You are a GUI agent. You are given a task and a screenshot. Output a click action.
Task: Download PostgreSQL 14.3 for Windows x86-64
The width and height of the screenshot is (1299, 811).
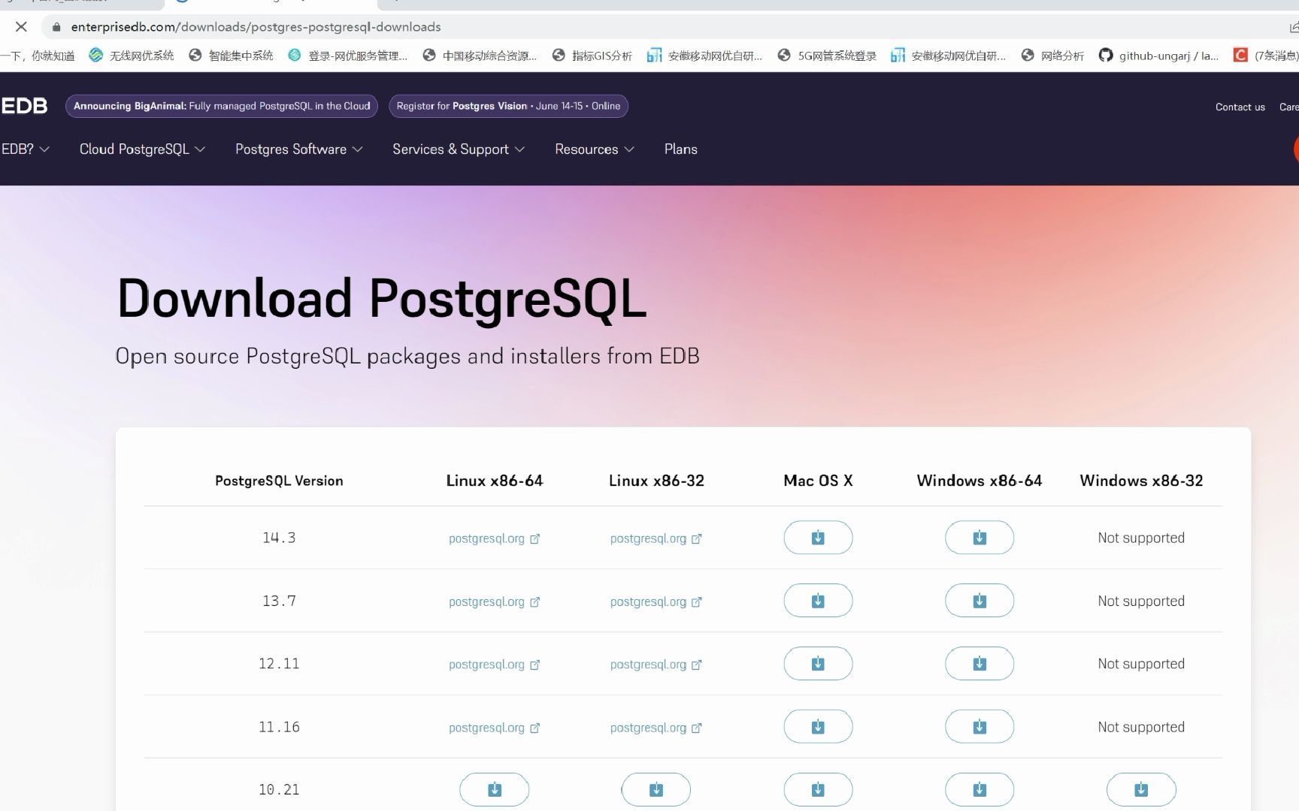pyautogui.click(x=980, y=538)
